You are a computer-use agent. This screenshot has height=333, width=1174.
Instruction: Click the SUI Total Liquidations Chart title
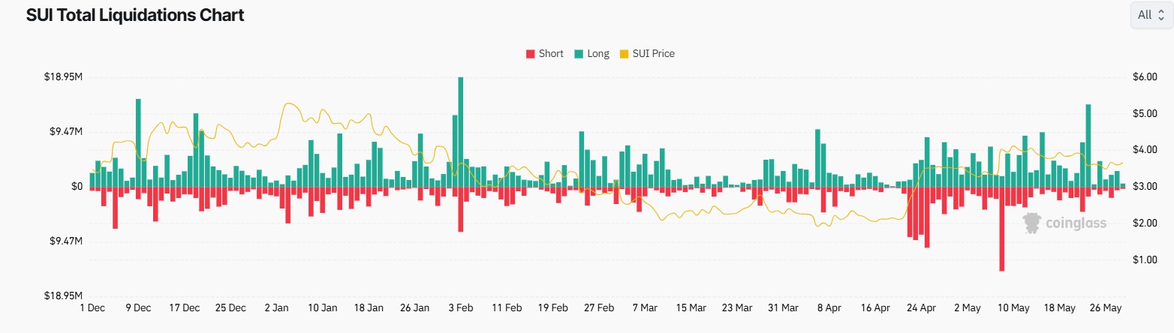135,15
